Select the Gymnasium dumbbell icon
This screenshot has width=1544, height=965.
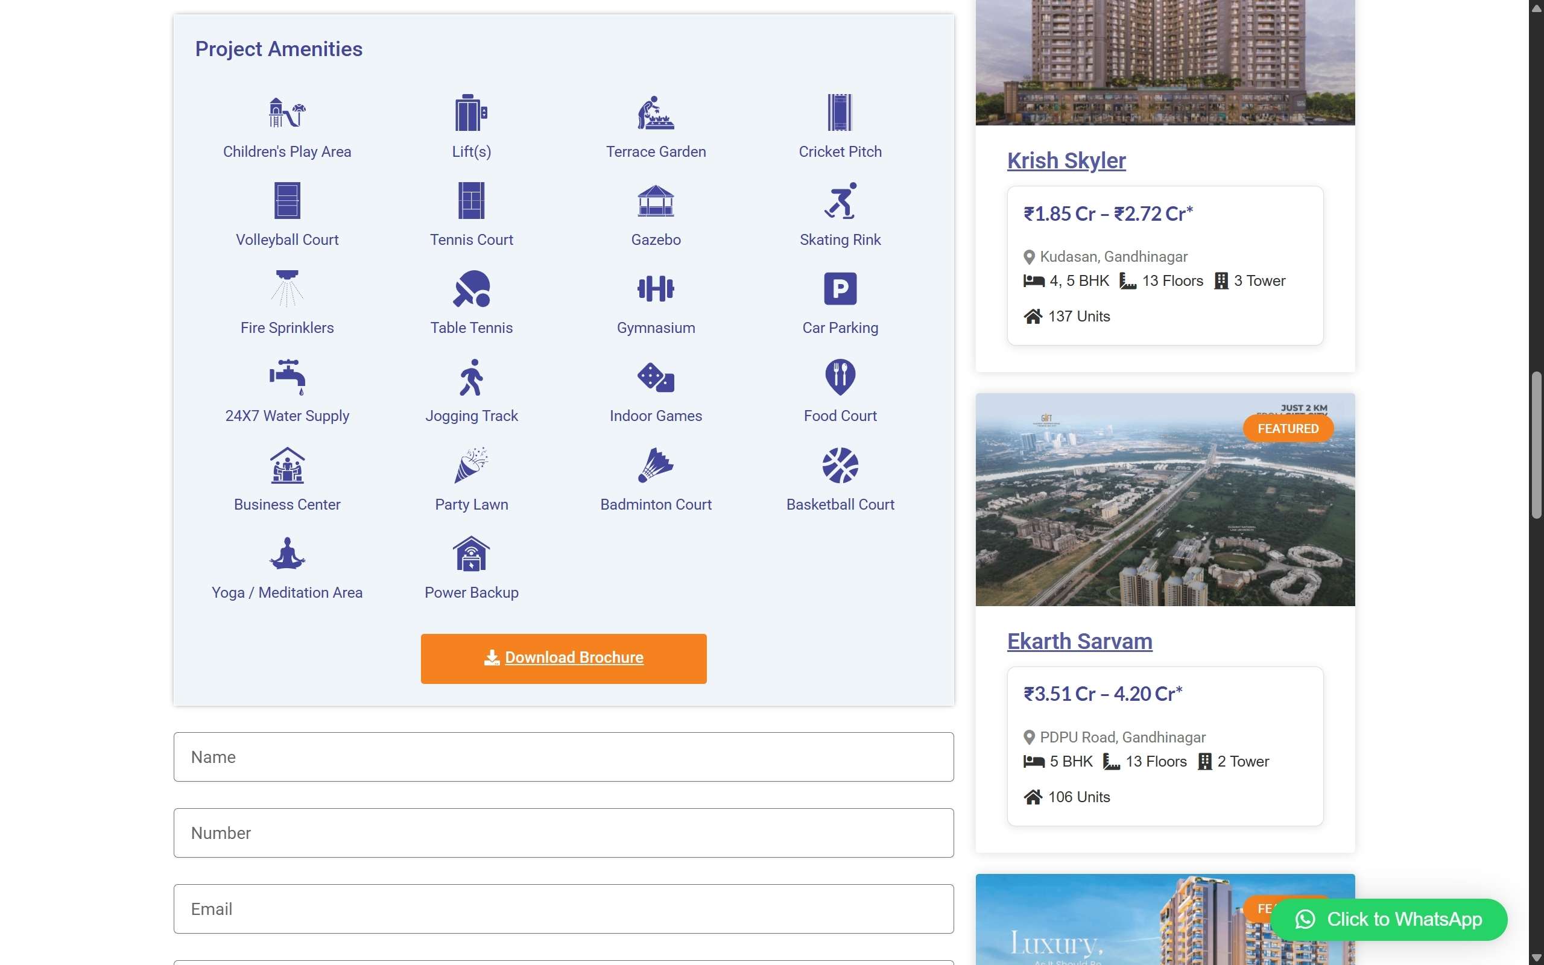click(656, 288)
